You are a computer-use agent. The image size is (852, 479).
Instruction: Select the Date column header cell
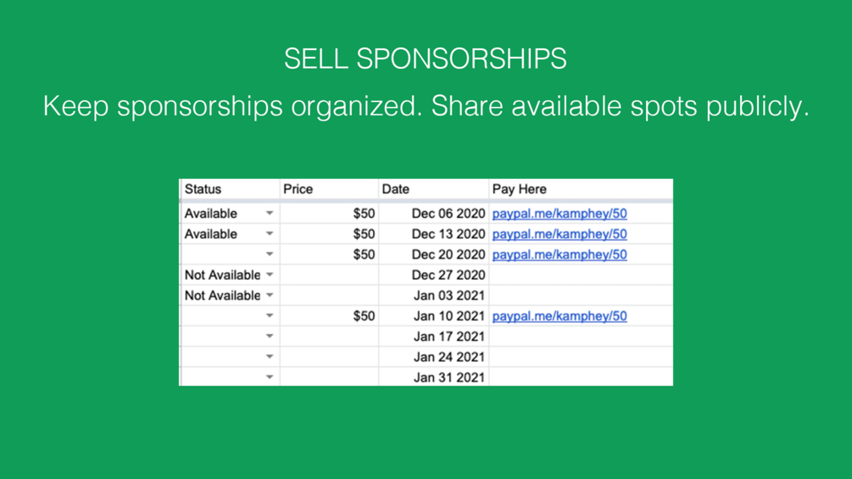433,189
